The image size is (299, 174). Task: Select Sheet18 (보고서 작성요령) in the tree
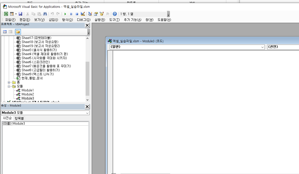click(x=40, y=42)
